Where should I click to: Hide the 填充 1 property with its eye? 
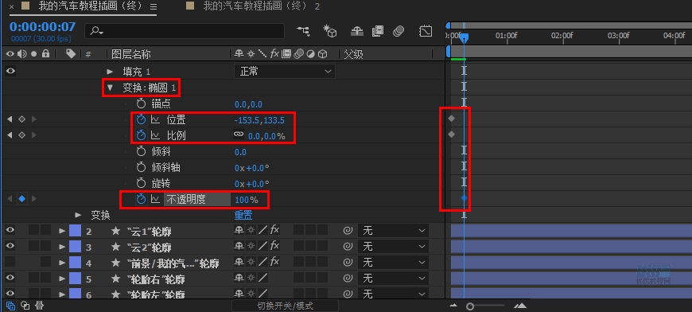[x=10, y=71]
